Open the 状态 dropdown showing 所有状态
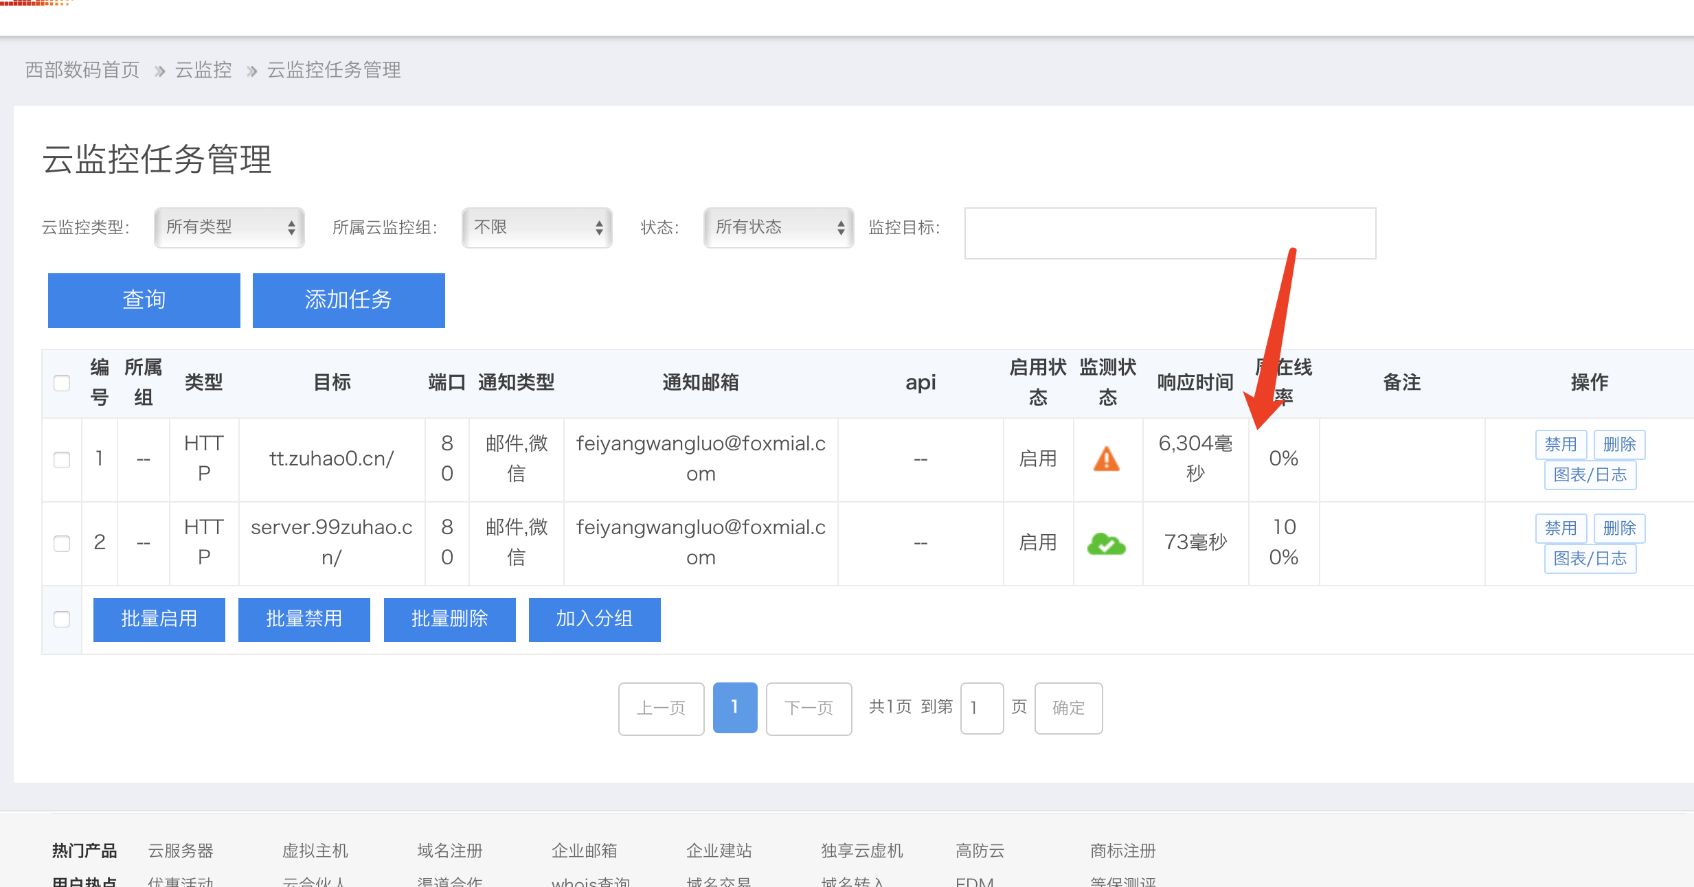The height and width of the screenshot is (887, 1694). coord(778,227)
